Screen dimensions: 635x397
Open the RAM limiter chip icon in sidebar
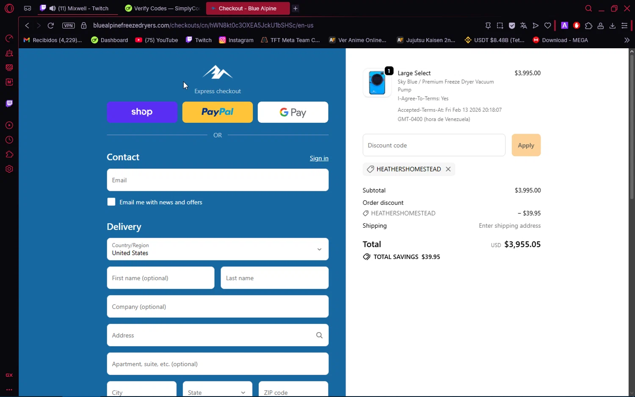(x=9, y=82)
